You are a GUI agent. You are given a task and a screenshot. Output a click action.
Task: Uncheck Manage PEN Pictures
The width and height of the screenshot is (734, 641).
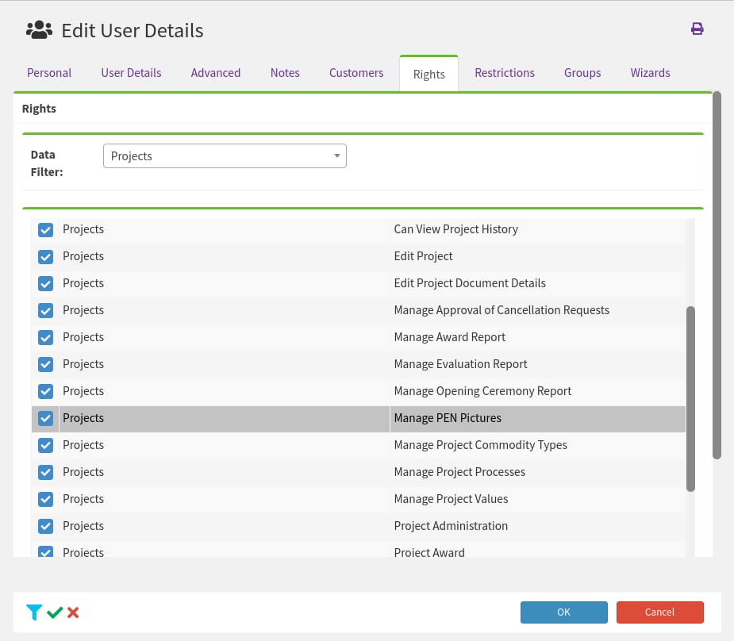coord(45,418)
